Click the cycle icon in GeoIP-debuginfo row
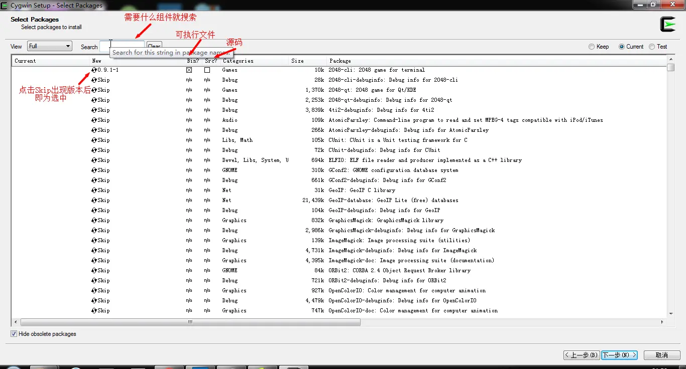The width and height of the screenshot is (686, 369). 94,210
